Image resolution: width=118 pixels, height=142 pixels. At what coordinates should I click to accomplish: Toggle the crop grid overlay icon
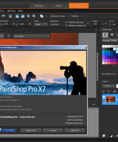[2, 36]
